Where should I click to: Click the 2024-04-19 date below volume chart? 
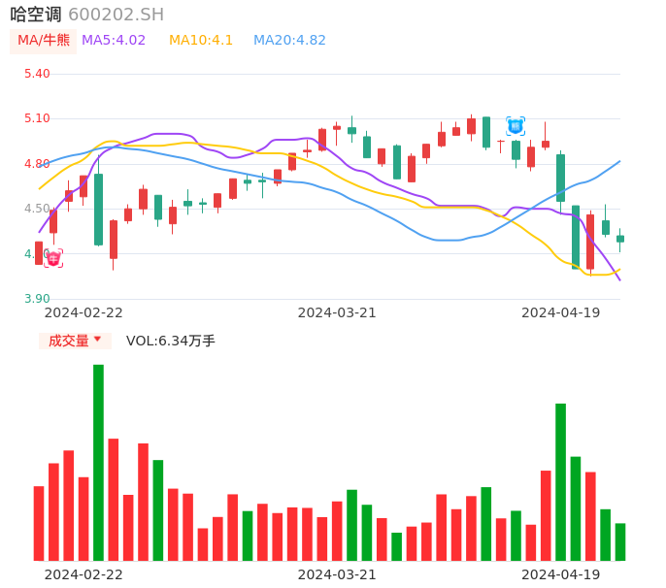(x=561, y=574)
